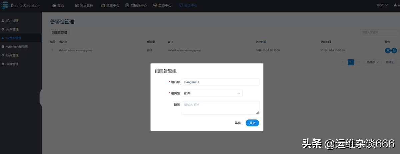Click 取消 to cancel the dialog
Image resolution: width=400 pixels, height=154 pixels.
click(x=238, y=123)
